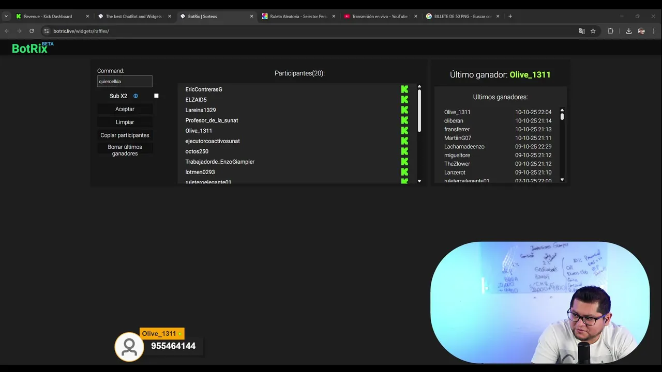Click the winner avatar icon near 955464144
The image size is (662, 372).
[x=129, y=347]
